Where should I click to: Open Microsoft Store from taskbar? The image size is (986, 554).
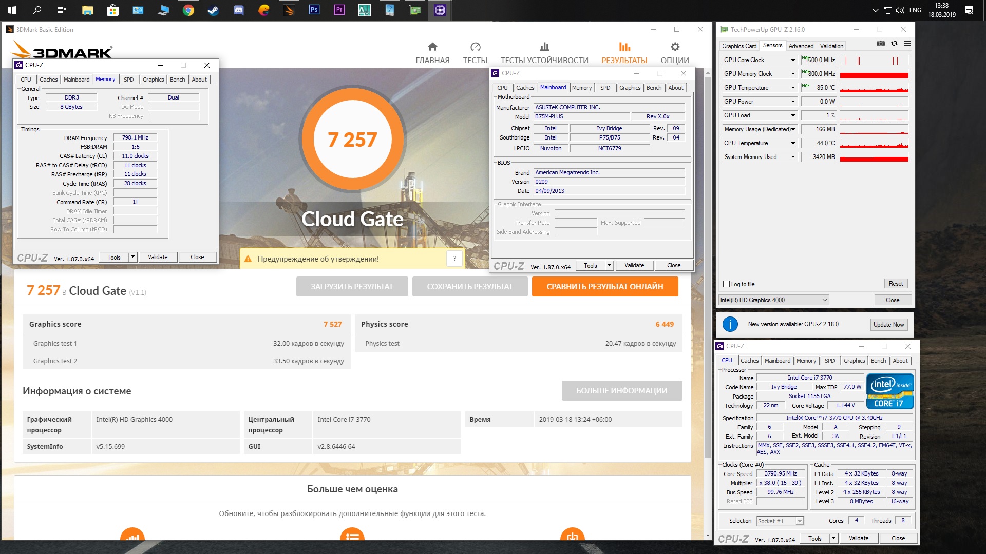tap(112, 10)
